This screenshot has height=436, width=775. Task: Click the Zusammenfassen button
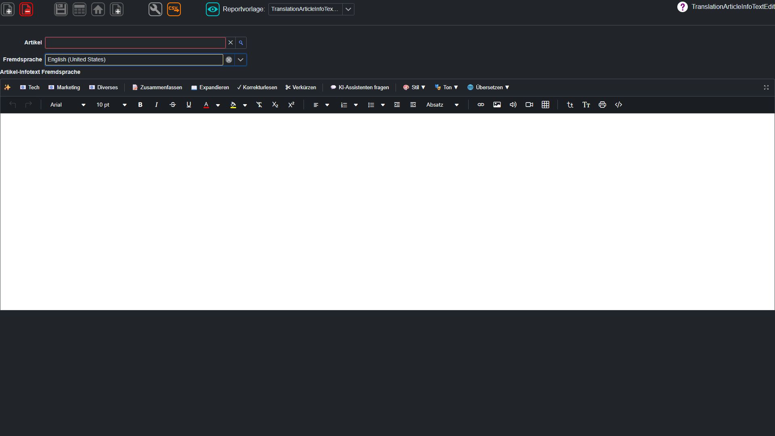pyautogui.click(x=157, y=87)
